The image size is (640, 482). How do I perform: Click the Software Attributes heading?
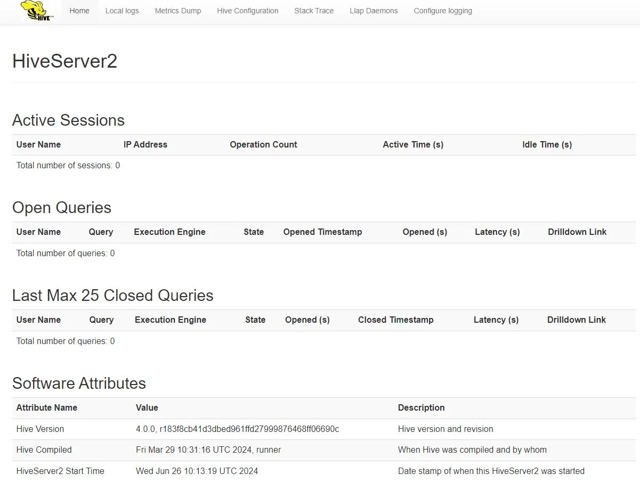point(79,383)
